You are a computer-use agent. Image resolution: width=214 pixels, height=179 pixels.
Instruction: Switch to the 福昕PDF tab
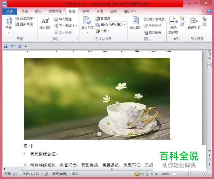click(130, 11)
